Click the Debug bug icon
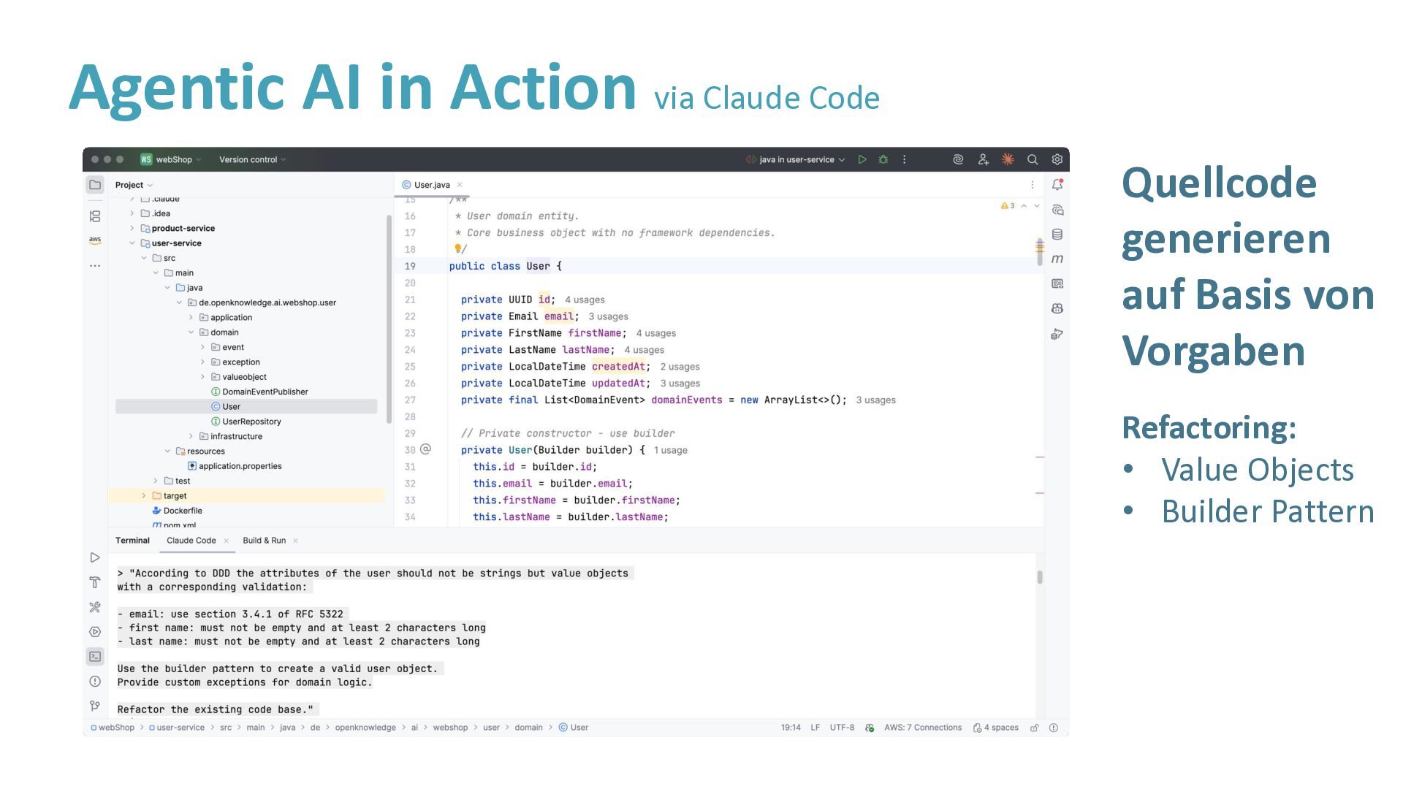Image resolution: width=1403 pixels, height=789 pixels. 883,159
